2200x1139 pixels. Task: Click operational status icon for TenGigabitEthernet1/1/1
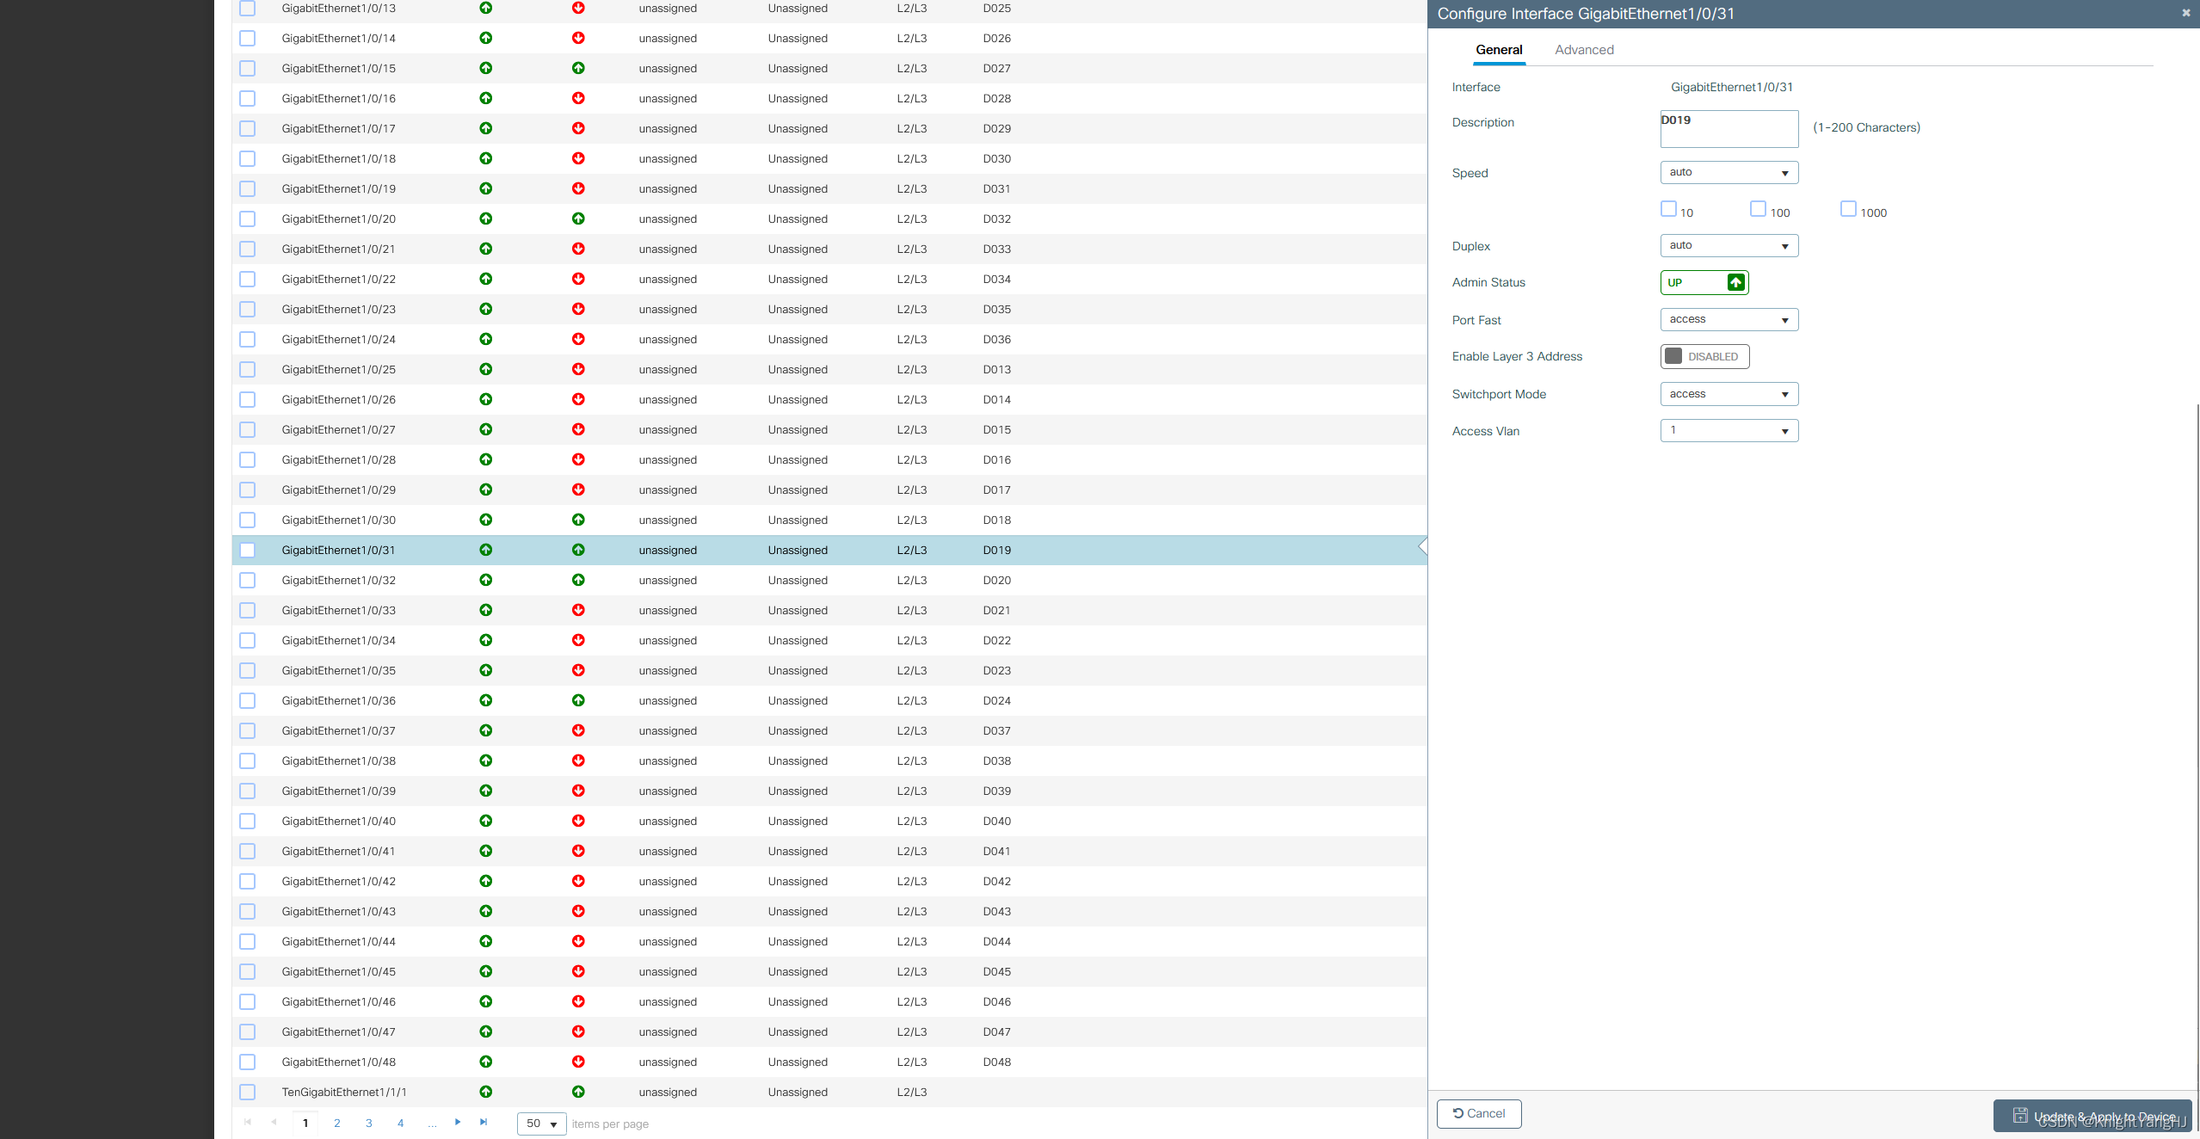coord(578,1092)
